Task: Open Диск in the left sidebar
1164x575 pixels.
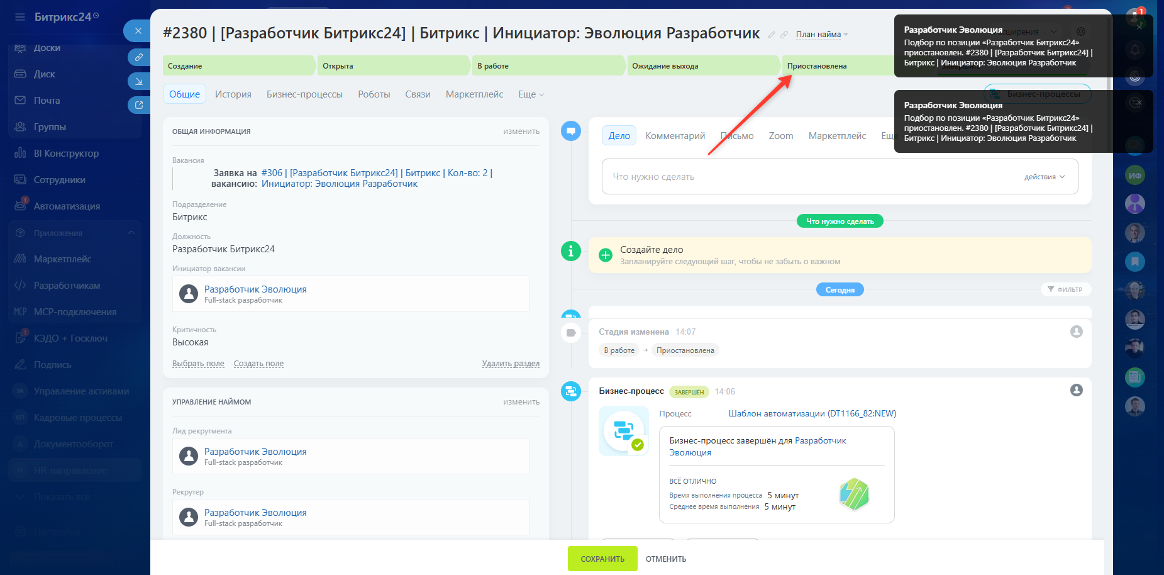Action: click(x=44, y=74)
